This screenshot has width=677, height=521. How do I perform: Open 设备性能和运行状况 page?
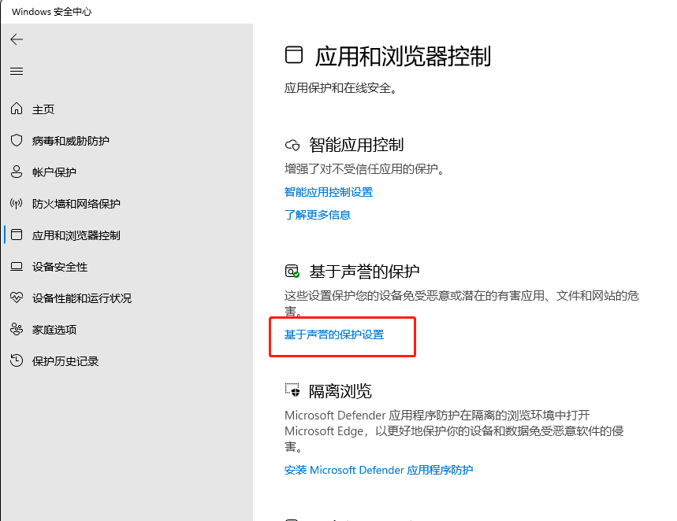click(x=82, y=298)
